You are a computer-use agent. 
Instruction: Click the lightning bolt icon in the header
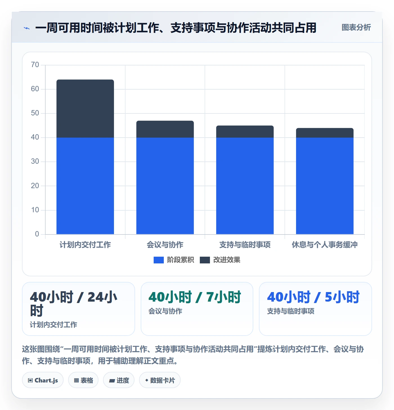27,28
